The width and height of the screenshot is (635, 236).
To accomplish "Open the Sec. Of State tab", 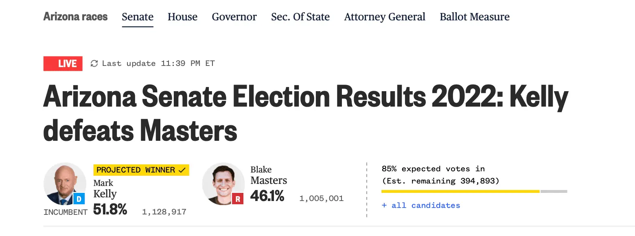I will (300, 17).
